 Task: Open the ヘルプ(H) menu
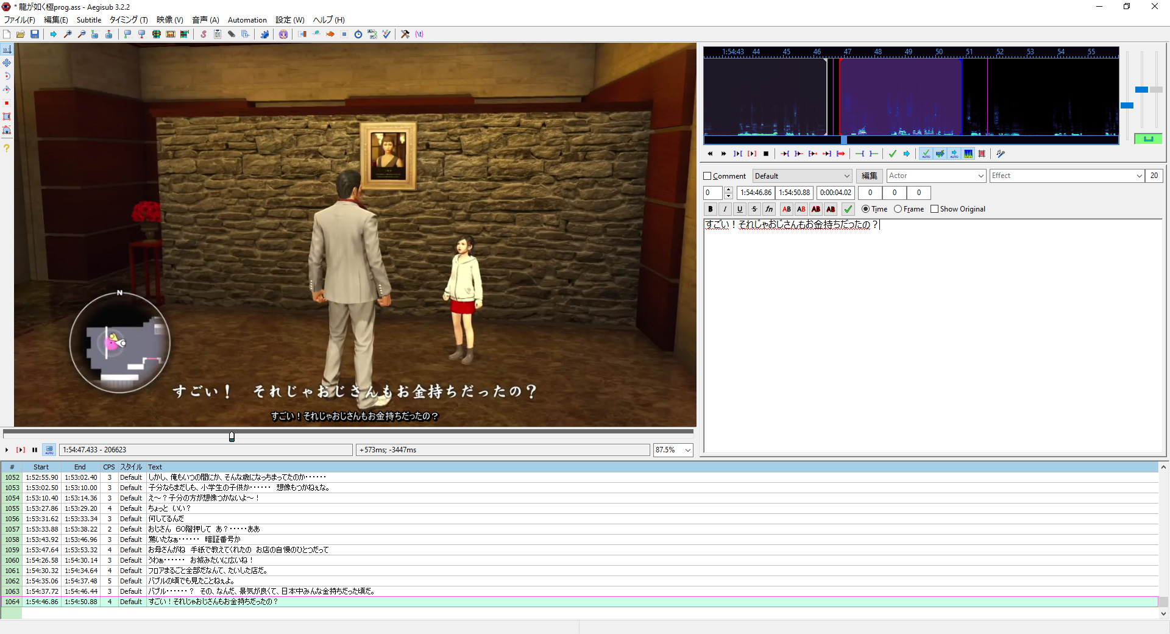[x=328, y=20]
